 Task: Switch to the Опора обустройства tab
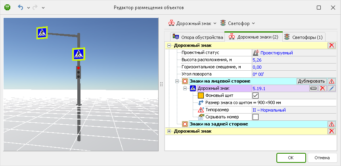click(x=197, y=37)
